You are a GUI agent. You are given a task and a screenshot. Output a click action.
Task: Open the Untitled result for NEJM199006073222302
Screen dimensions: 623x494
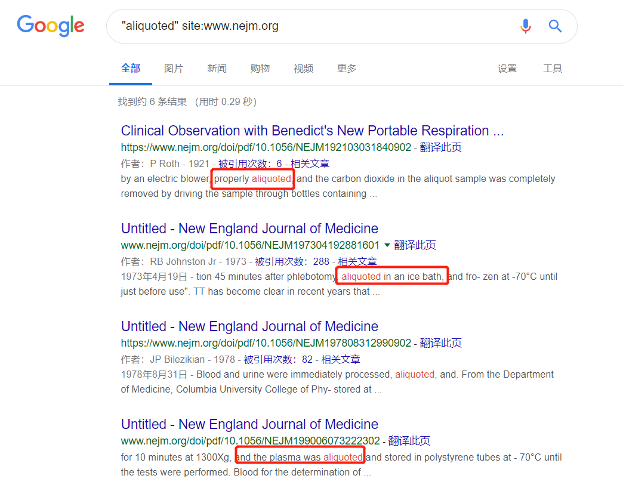tap(249, 424)
